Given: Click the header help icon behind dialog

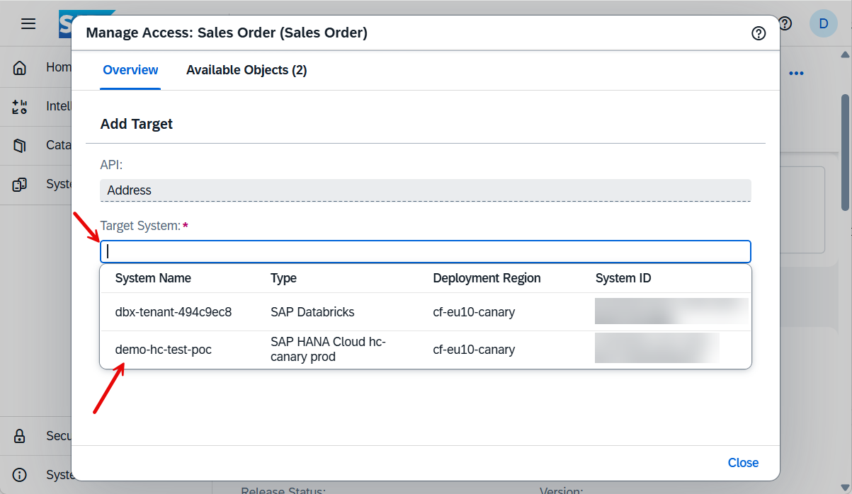Looking at the screenshot, I should pyautogui.click(x=785, y=23).
